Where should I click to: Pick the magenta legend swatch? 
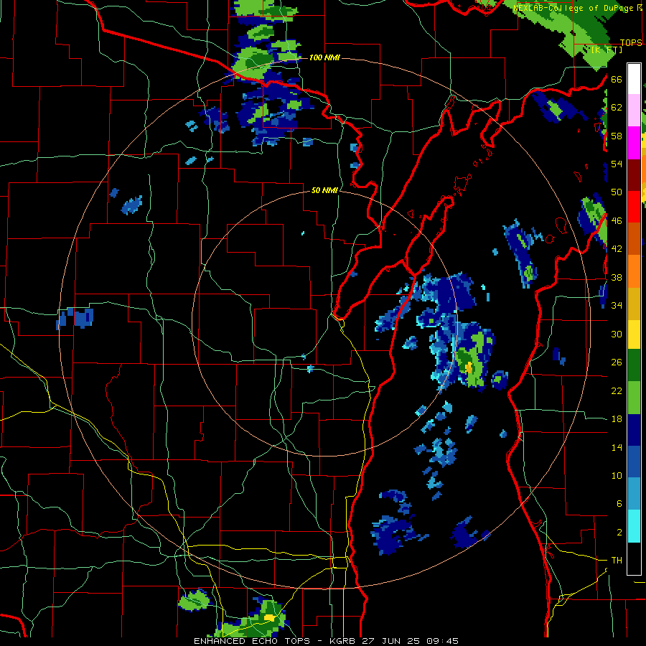634,143
